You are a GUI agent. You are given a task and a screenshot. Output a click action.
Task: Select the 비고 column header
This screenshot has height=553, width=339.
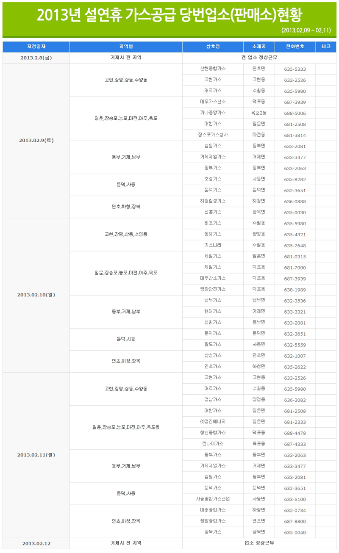326,47
